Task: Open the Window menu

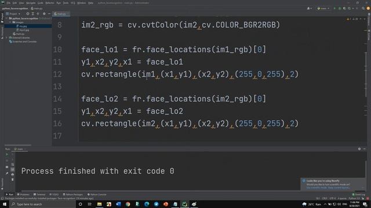Action: [81, 3]
